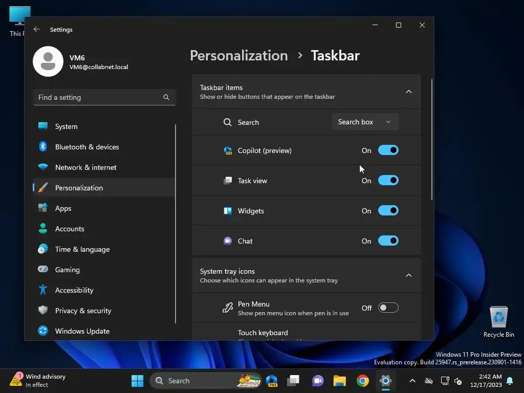Open the notification bell icon

click(x=510, y=381)
